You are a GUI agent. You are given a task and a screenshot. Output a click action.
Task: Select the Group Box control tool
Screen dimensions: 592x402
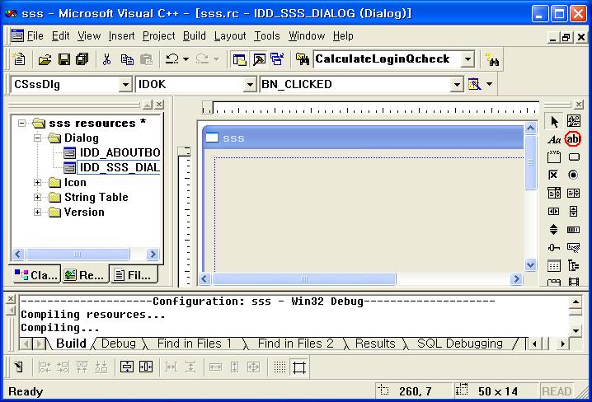point(554,157)
